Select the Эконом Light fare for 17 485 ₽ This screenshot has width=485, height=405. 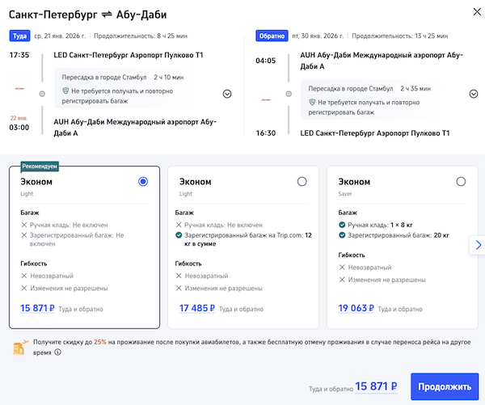(302, 182)
